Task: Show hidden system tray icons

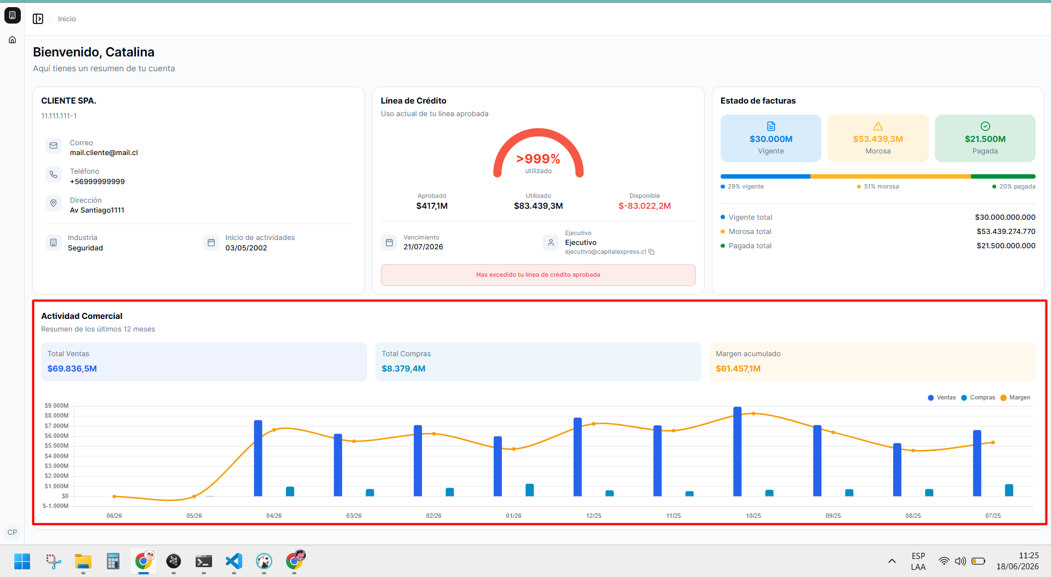Action: pyautogui.click(x=892, y=561)
